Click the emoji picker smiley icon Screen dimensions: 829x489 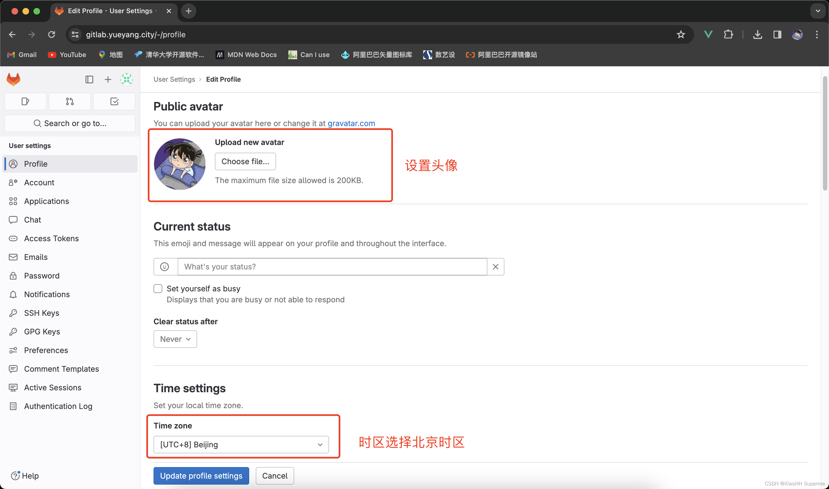pos(165,267)
